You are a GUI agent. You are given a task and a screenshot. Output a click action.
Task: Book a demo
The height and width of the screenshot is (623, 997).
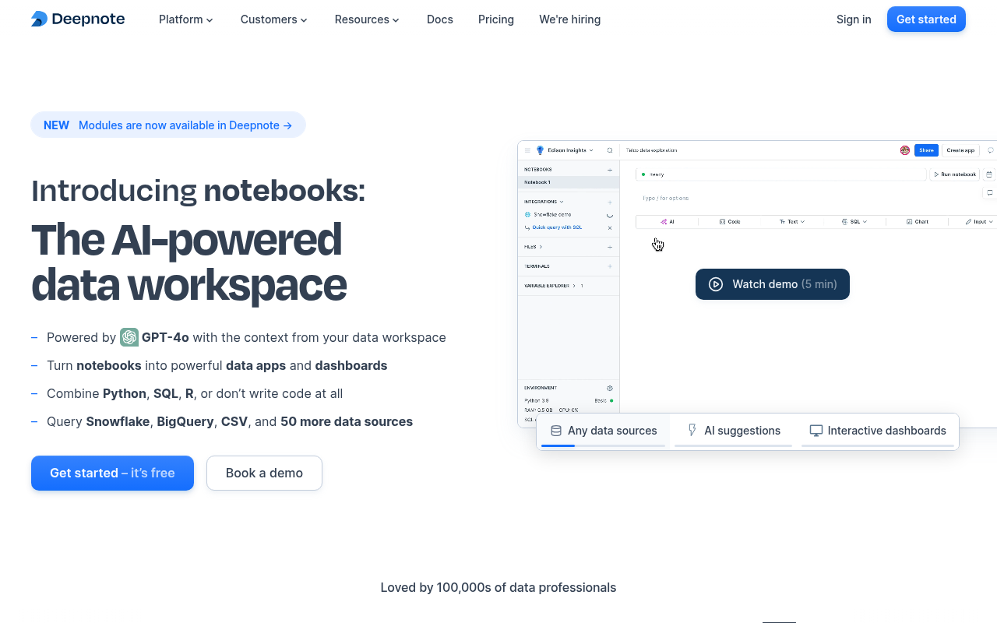[264, 473]
